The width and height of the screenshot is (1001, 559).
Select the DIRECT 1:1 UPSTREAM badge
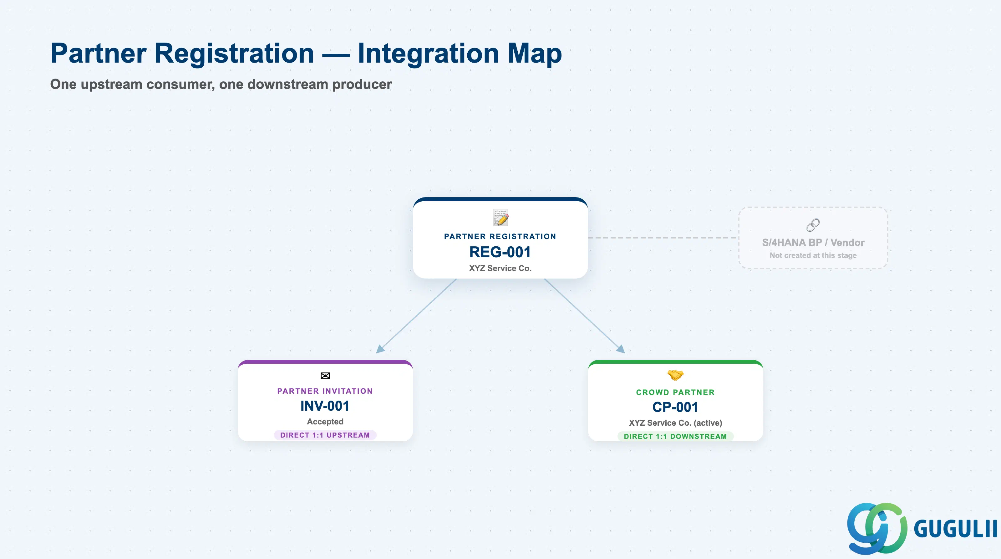(325, 435)
